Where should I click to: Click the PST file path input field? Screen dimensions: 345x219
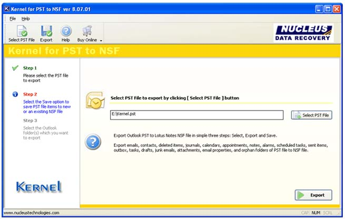pyautogui.click(x=196, y=115)
